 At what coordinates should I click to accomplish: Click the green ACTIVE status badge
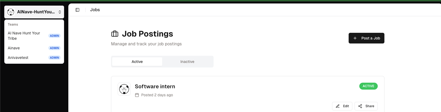pyautogui.click(x=368, y=86)
